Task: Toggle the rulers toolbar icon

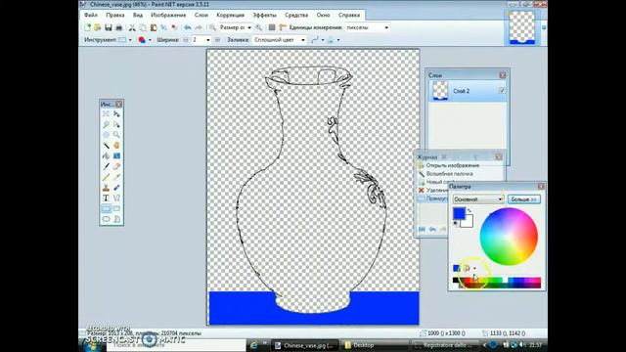Action: [283, 27]
